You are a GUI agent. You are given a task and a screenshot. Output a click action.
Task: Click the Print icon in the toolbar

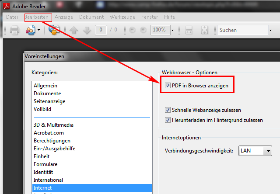click(14, 30)
